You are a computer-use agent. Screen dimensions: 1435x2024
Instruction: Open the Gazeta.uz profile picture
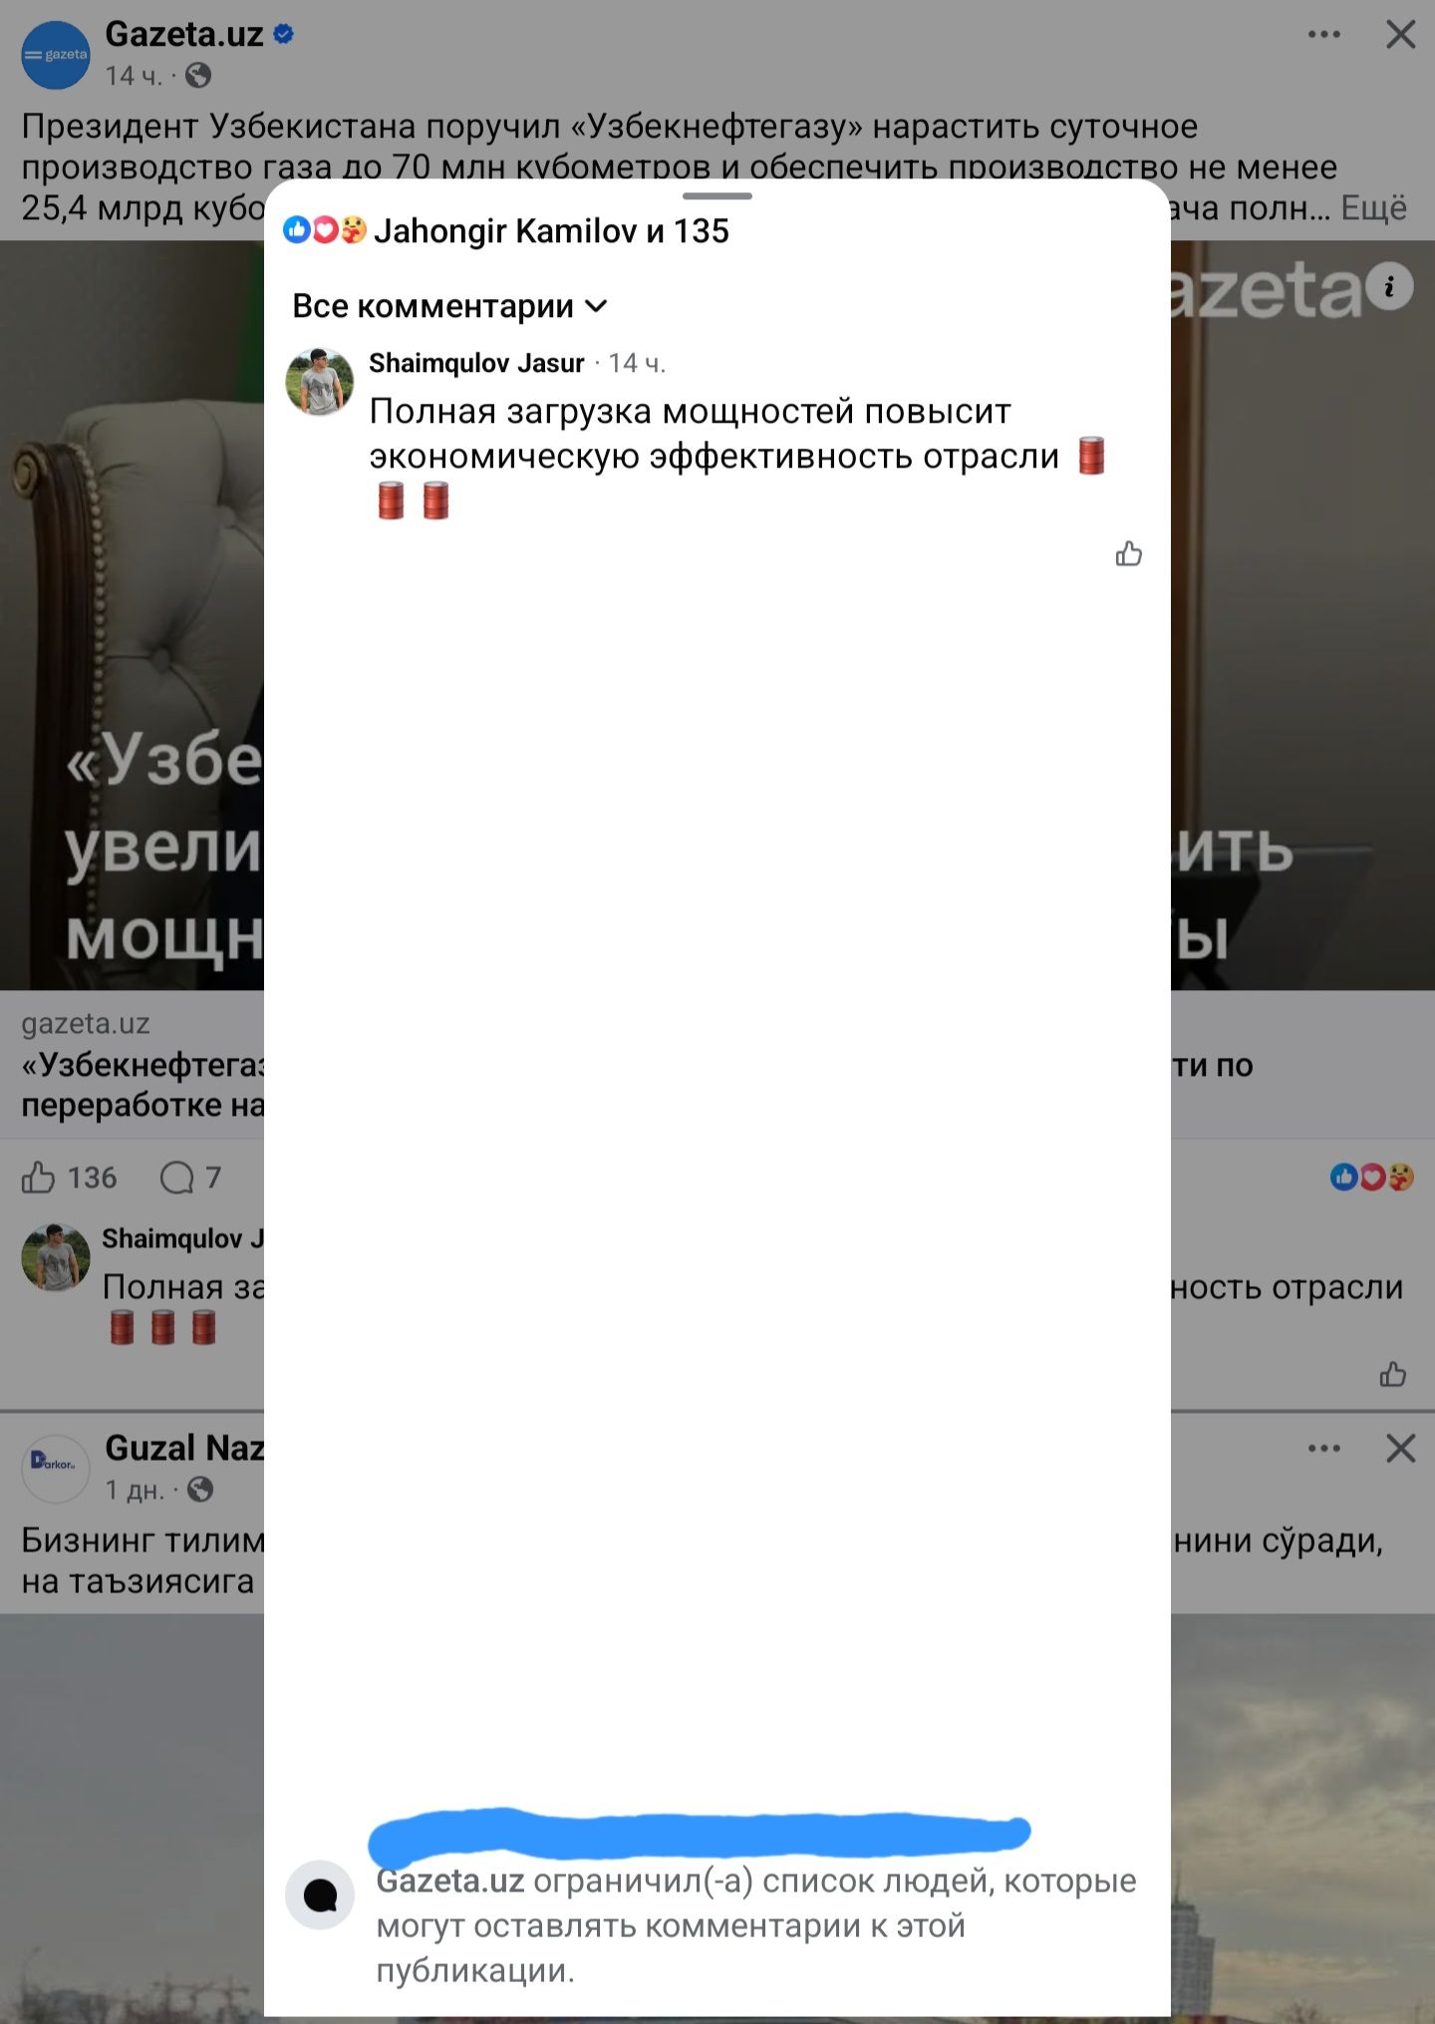point(56,55)
